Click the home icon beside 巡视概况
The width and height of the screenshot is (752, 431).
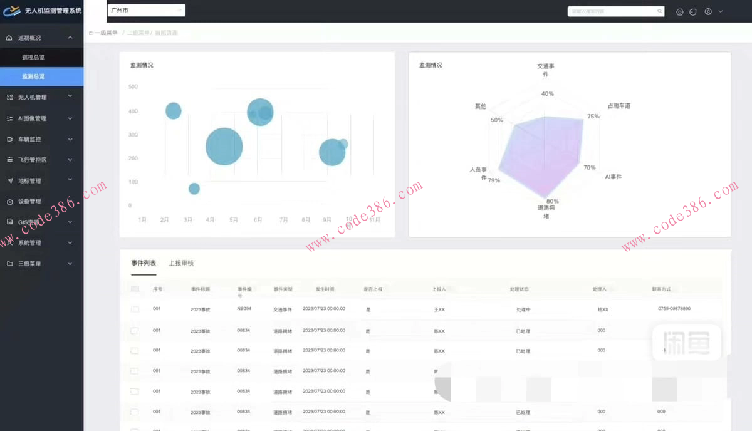(9, 38)
